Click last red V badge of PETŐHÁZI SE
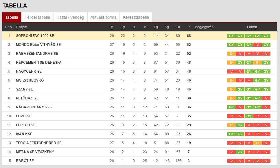 (266, 98)
